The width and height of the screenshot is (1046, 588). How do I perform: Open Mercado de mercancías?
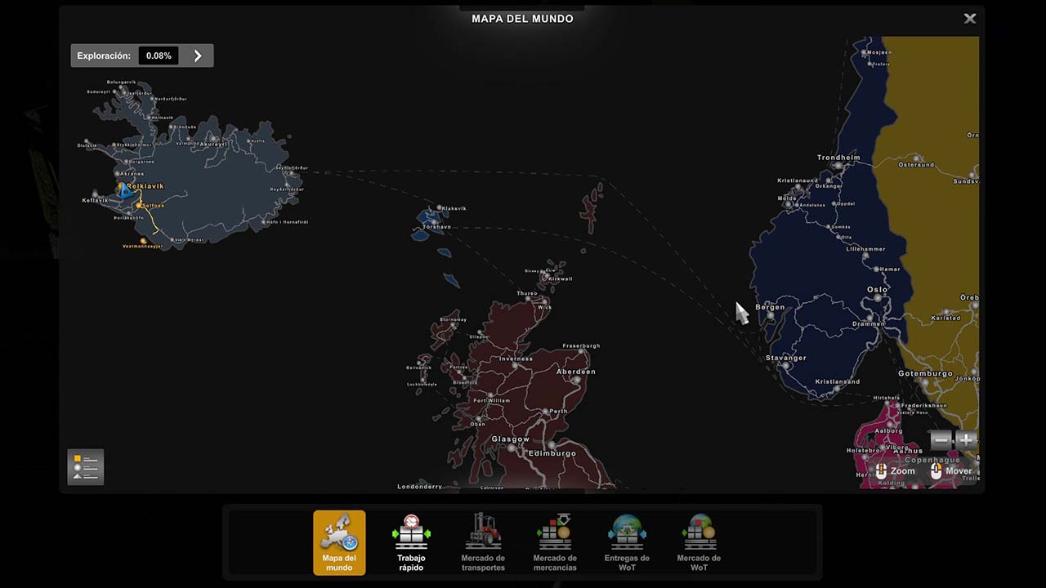pyautogui.click(x=555, y=542)
